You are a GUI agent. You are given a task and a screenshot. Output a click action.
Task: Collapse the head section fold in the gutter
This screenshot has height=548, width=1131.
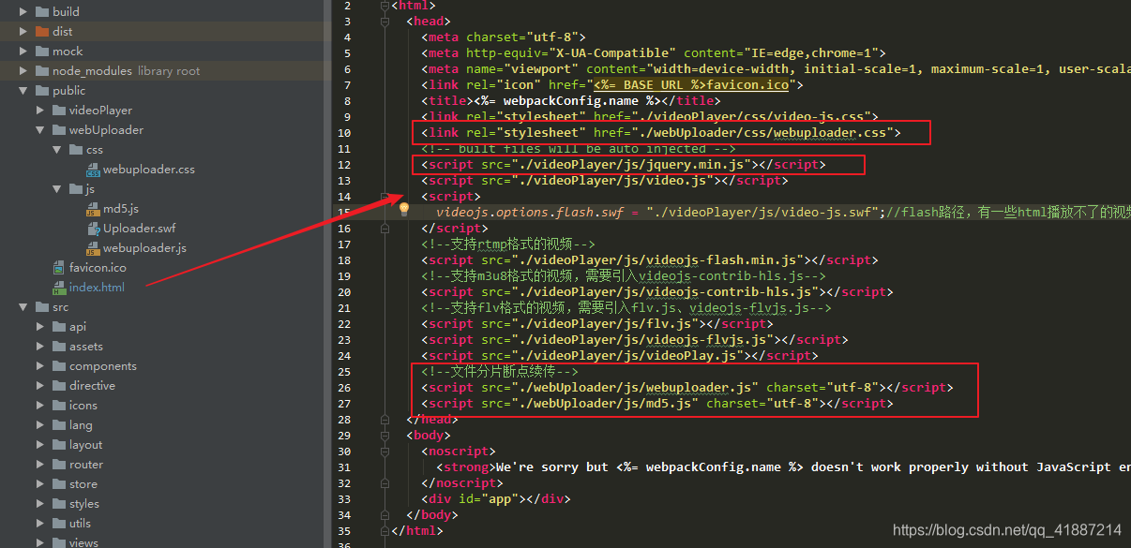pos(385,21)
